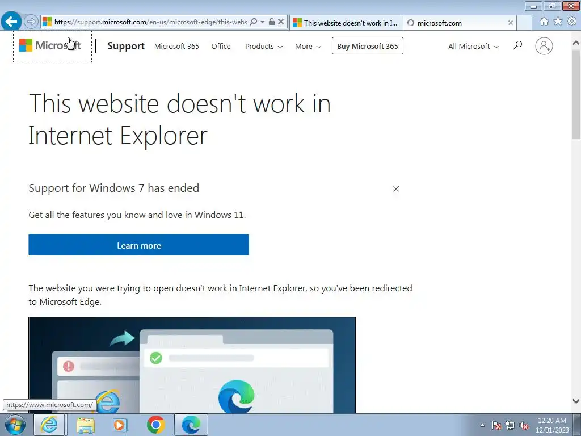Open the Action Center flag icon

click(496, 426)
